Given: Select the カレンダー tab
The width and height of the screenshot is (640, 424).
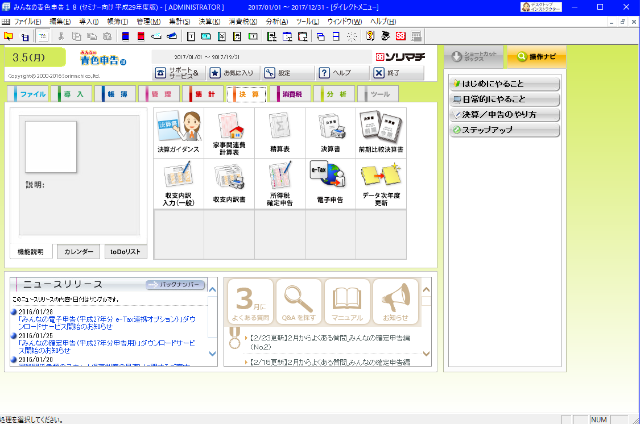Looking at the screenshot, I should click(x=79, y=252).
